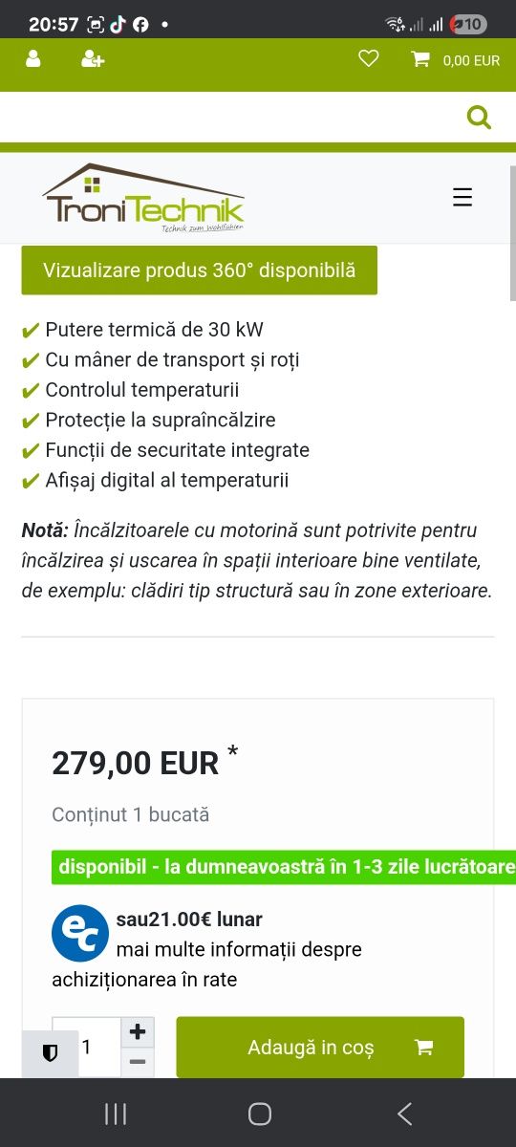This screenshot has width=516, height=1147.
Task: Open Android recent apps button
Action: coord(115,1114)
